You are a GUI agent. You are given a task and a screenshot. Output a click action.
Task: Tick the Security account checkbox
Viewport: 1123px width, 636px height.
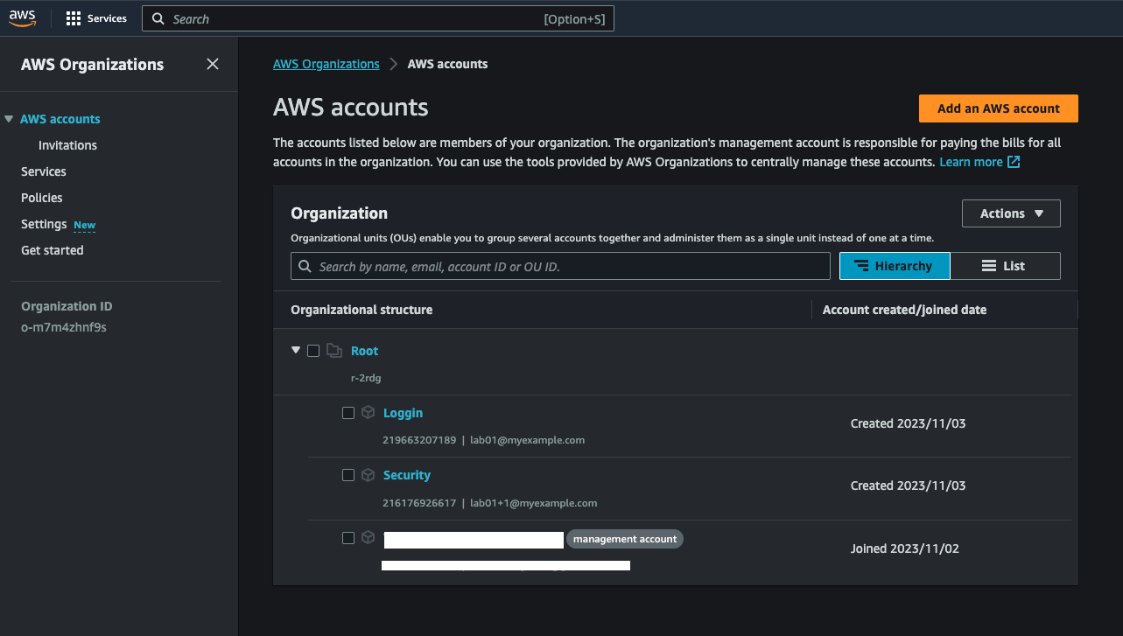tap(348, 475)
